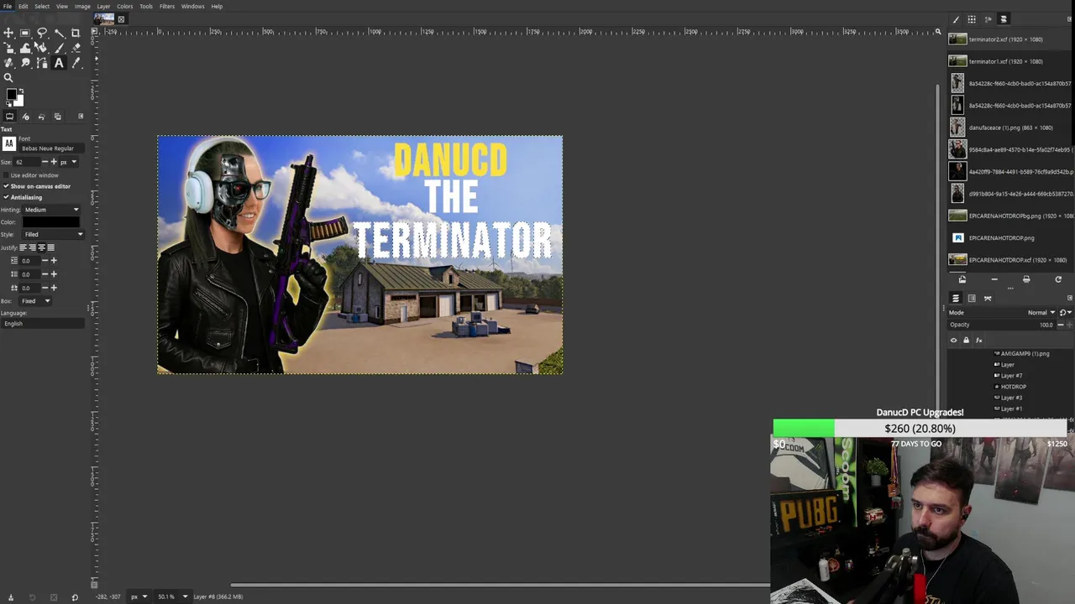Open the Style dropdown set to Filled
The height and width of the screenshot is (604, 1075).
click(x=53, y=234)
